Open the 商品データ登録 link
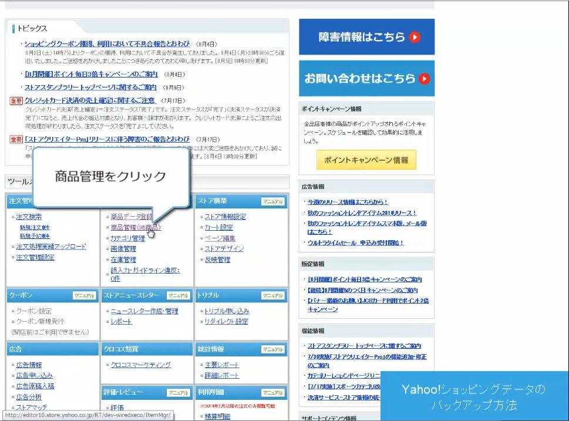Screen dimensions: 569x421 point(132,217)
